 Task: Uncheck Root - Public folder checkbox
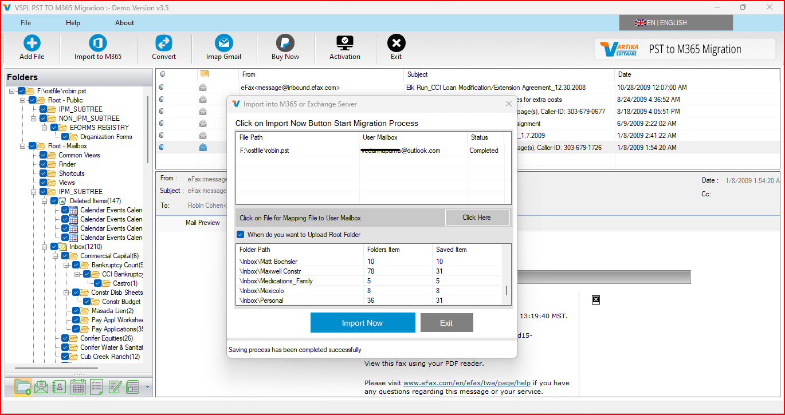pos(33,100)
